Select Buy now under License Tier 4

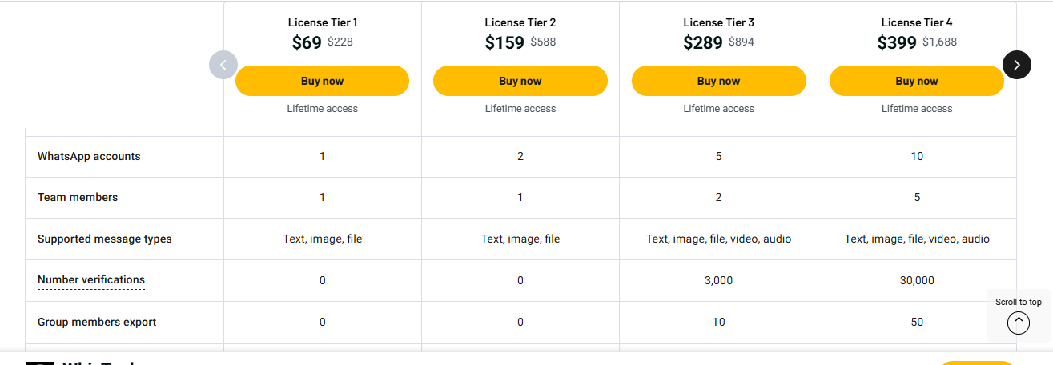point(916,81)
